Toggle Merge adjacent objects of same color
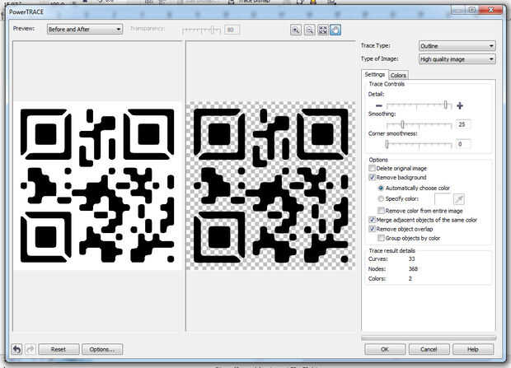Screen dimensions: 511x368 click(x=372, y=220)
